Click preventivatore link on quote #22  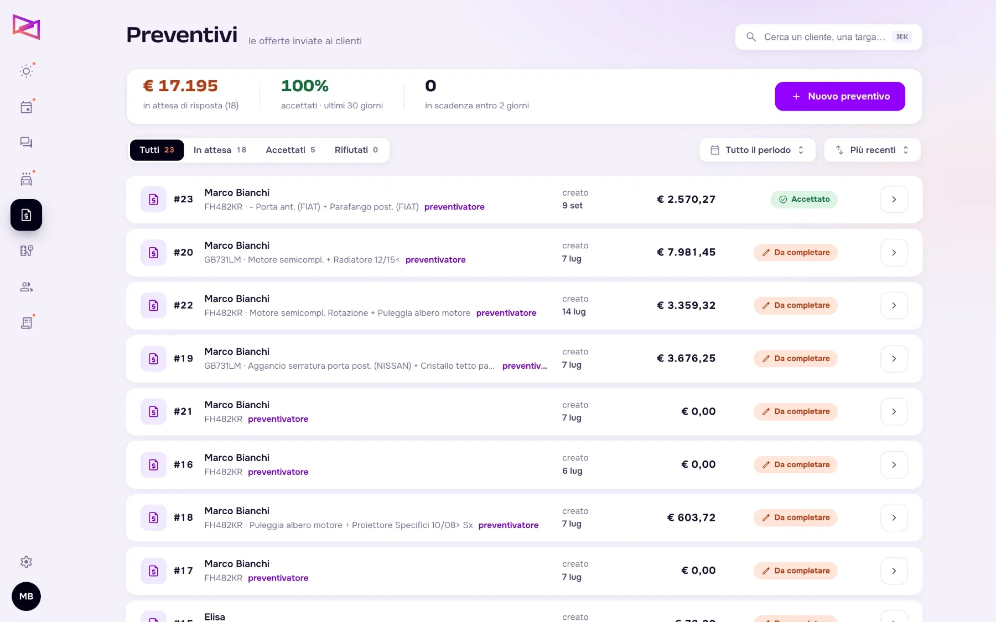[x=506, y=313]
